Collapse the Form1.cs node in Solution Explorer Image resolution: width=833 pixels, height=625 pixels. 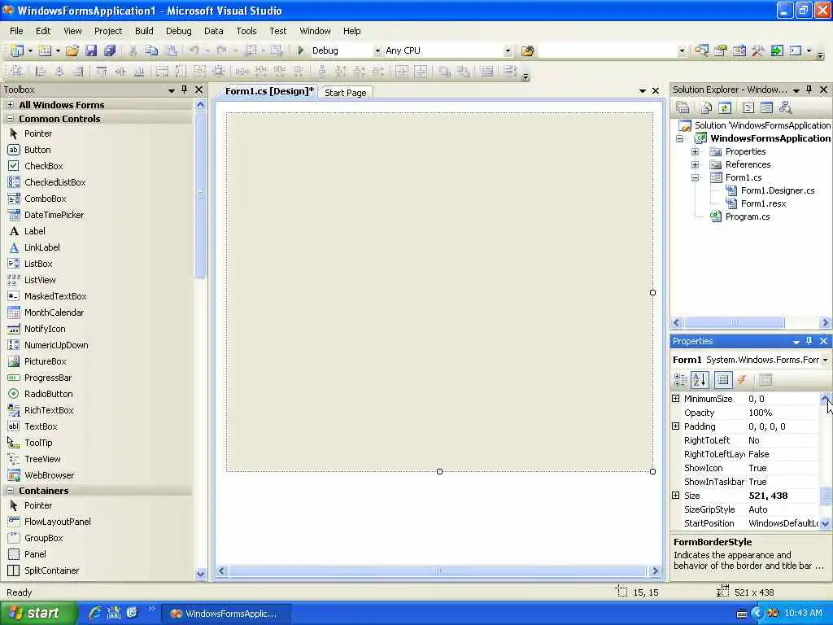click(x=695, y=177)
